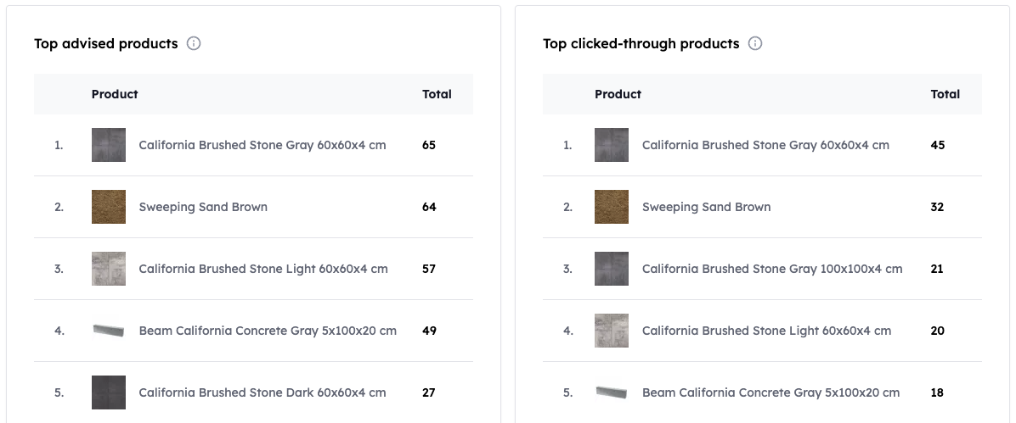Click Product column header in clicked-through table
This screenshot has height=423, width=1016.
click(618, 94)
